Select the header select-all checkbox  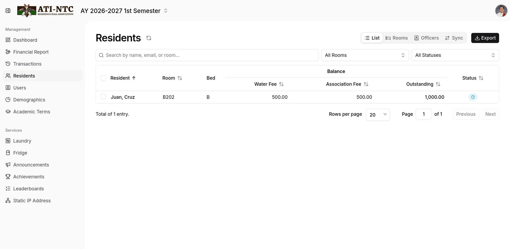click(103, 78)
